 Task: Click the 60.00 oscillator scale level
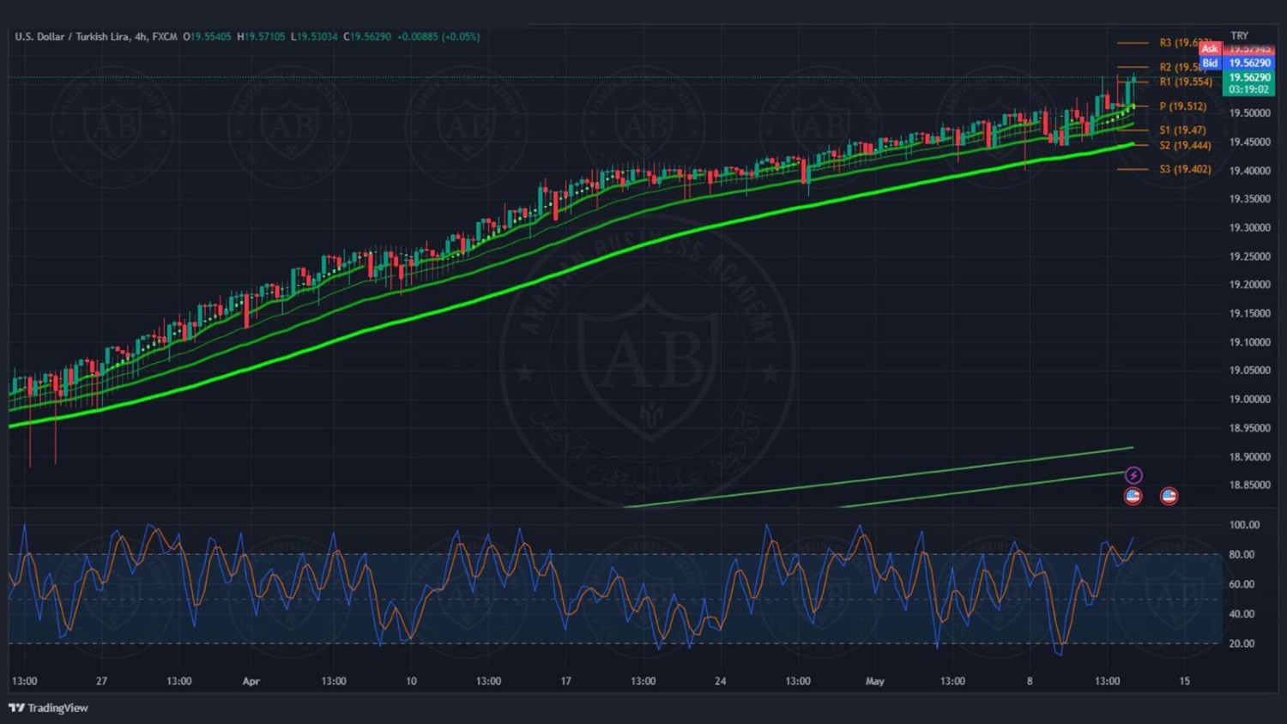(1242, 584)
